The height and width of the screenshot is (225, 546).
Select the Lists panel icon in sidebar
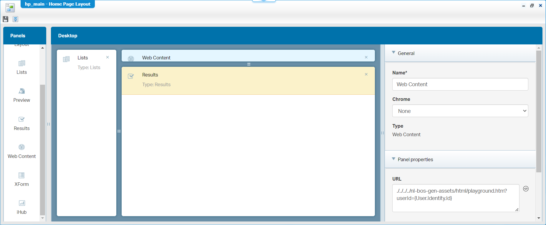pyautogui.click(x=21, y=64)
